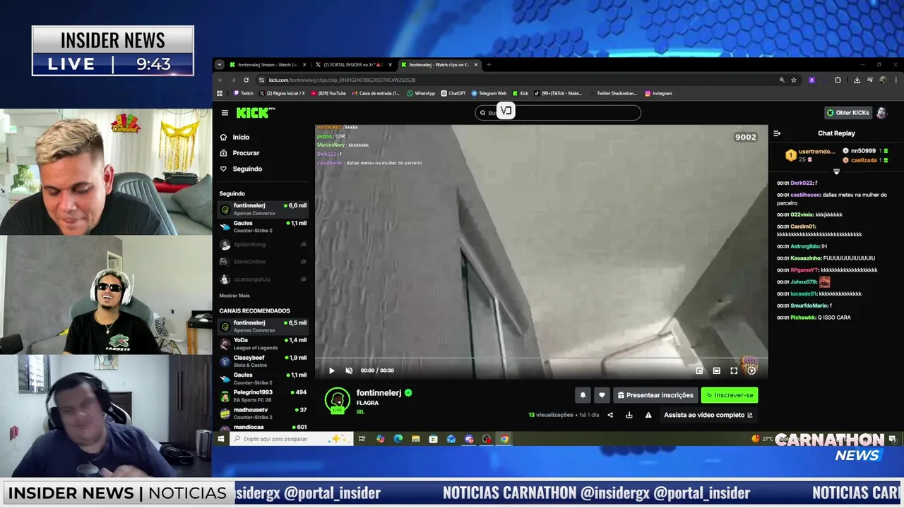This screenshot has height=508, width=904.
Task: Click Presentear inscrições button
Action: (655, 395)
